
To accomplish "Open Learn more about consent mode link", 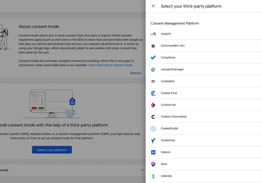I will (110, 65).
